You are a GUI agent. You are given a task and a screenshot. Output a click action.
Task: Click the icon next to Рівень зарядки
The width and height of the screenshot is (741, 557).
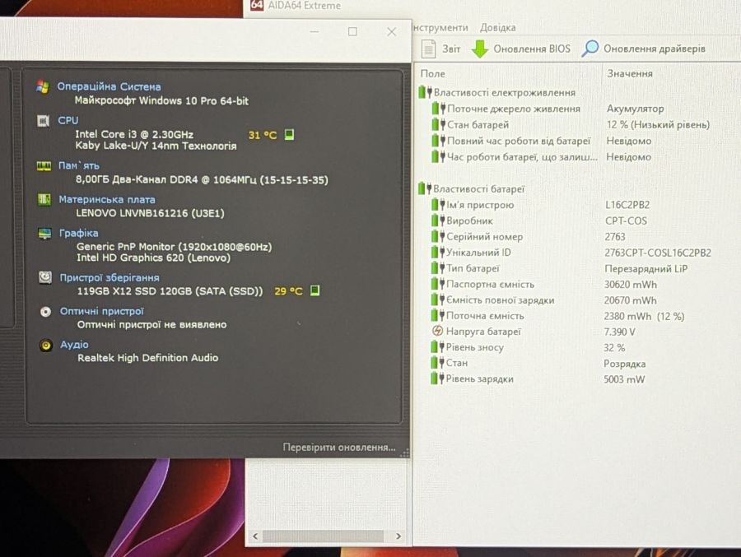click(437, 379)
